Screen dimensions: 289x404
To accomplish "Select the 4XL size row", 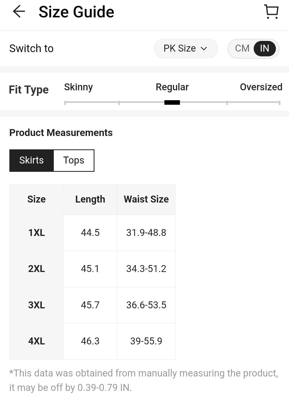I will pos(93,341).
